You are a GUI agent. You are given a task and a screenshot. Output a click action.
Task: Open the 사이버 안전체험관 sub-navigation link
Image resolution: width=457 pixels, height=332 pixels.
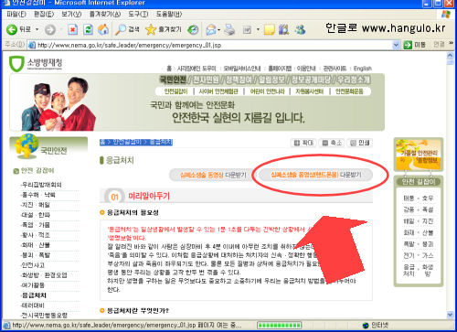click(218, 91)
